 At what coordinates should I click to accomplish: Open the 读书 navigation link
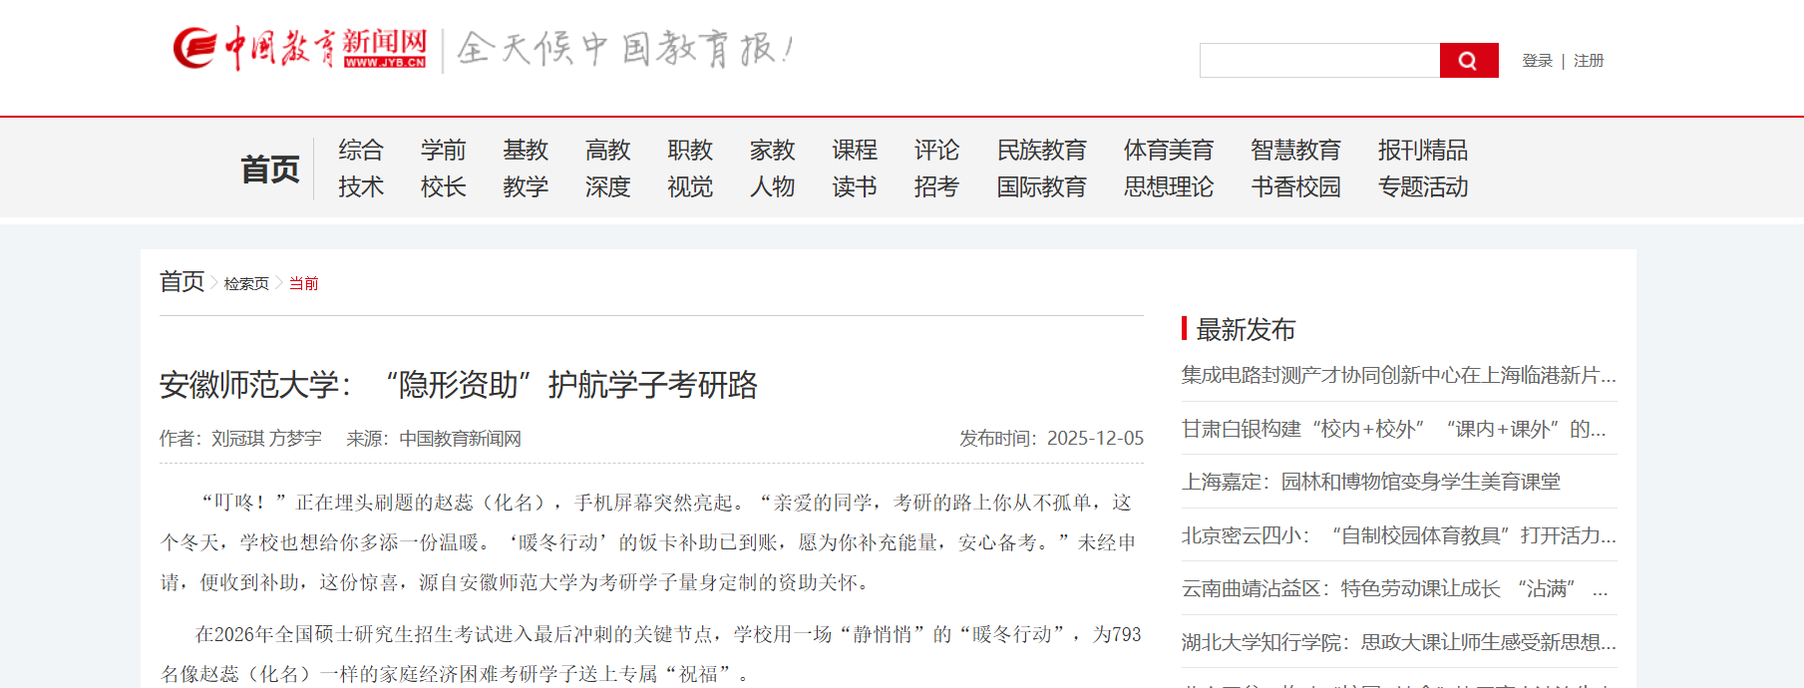(x=855, y=187)
